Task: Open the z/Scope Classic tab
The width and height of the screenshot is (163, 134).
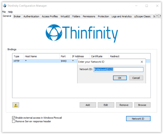Action: (142, 16)
